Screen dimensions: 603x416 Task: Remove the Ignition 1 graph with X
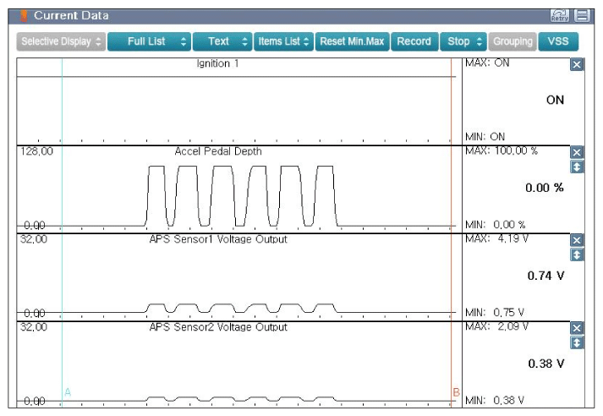click(x=578, y=65)
